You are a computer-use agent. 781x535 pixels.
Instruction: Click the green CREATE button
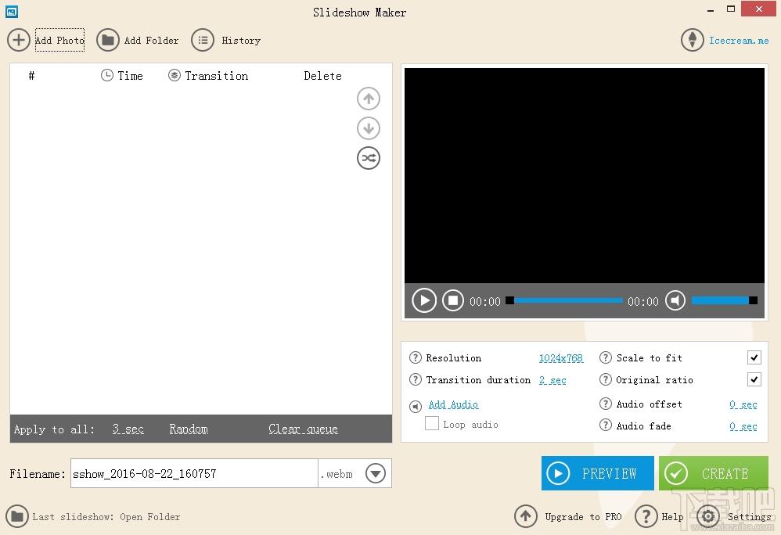click(x=713, y=473)
